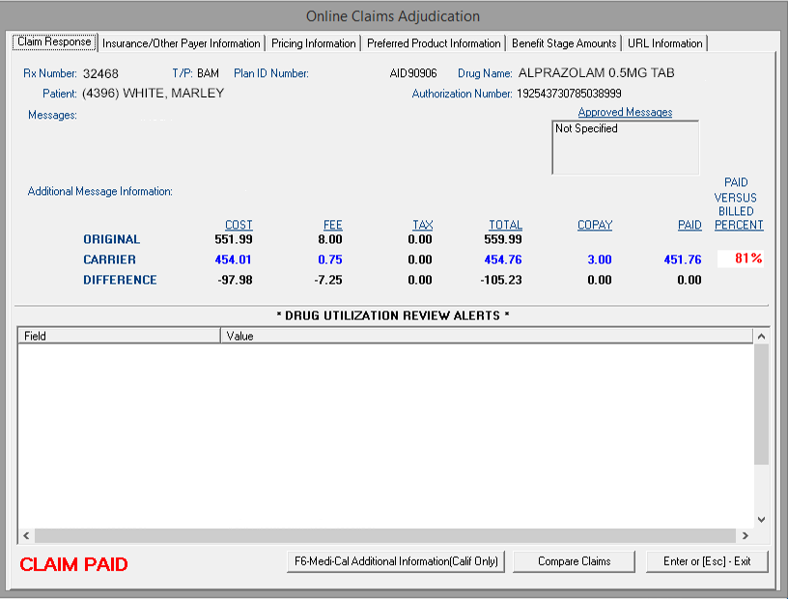Open the Insurance/Other Payer Information tab
This screenshot has width=788, height=599.
coord(182,43)
